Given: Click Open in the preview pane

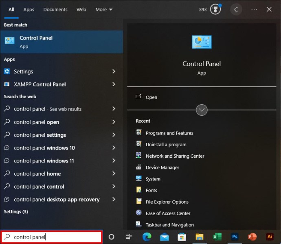Looking at the screenshot, I should (x=151, y=97).
